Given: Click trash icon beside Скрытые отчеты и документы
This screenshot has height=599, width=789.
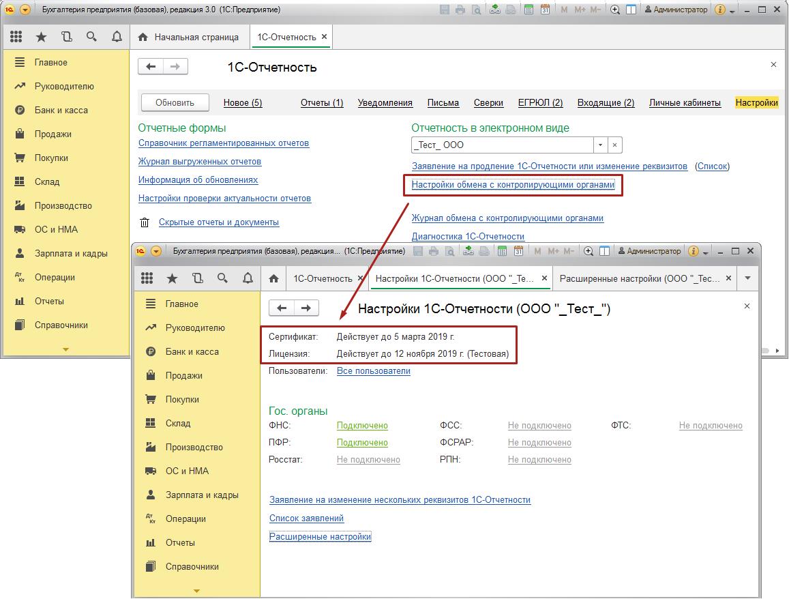Looking at the screenshot, I should click(x=145, y=222).
